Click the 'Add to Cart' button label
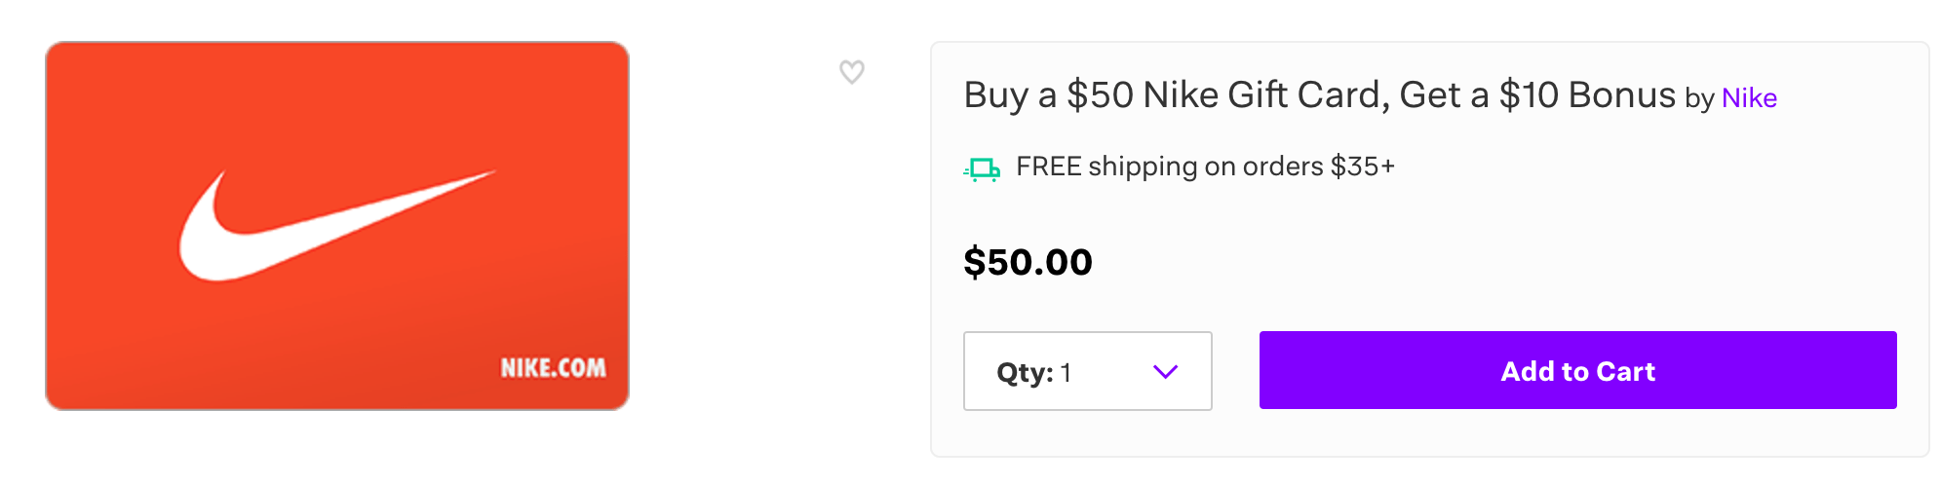 tap(1577, 371)
